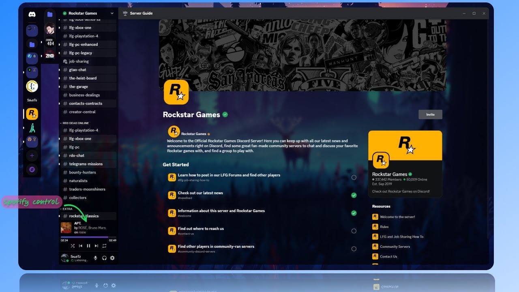The width and height of the screenshot is (519, 292).
Task: Open 'Learn how to post in our LFG Forums' task
Action: pos(262,177)
